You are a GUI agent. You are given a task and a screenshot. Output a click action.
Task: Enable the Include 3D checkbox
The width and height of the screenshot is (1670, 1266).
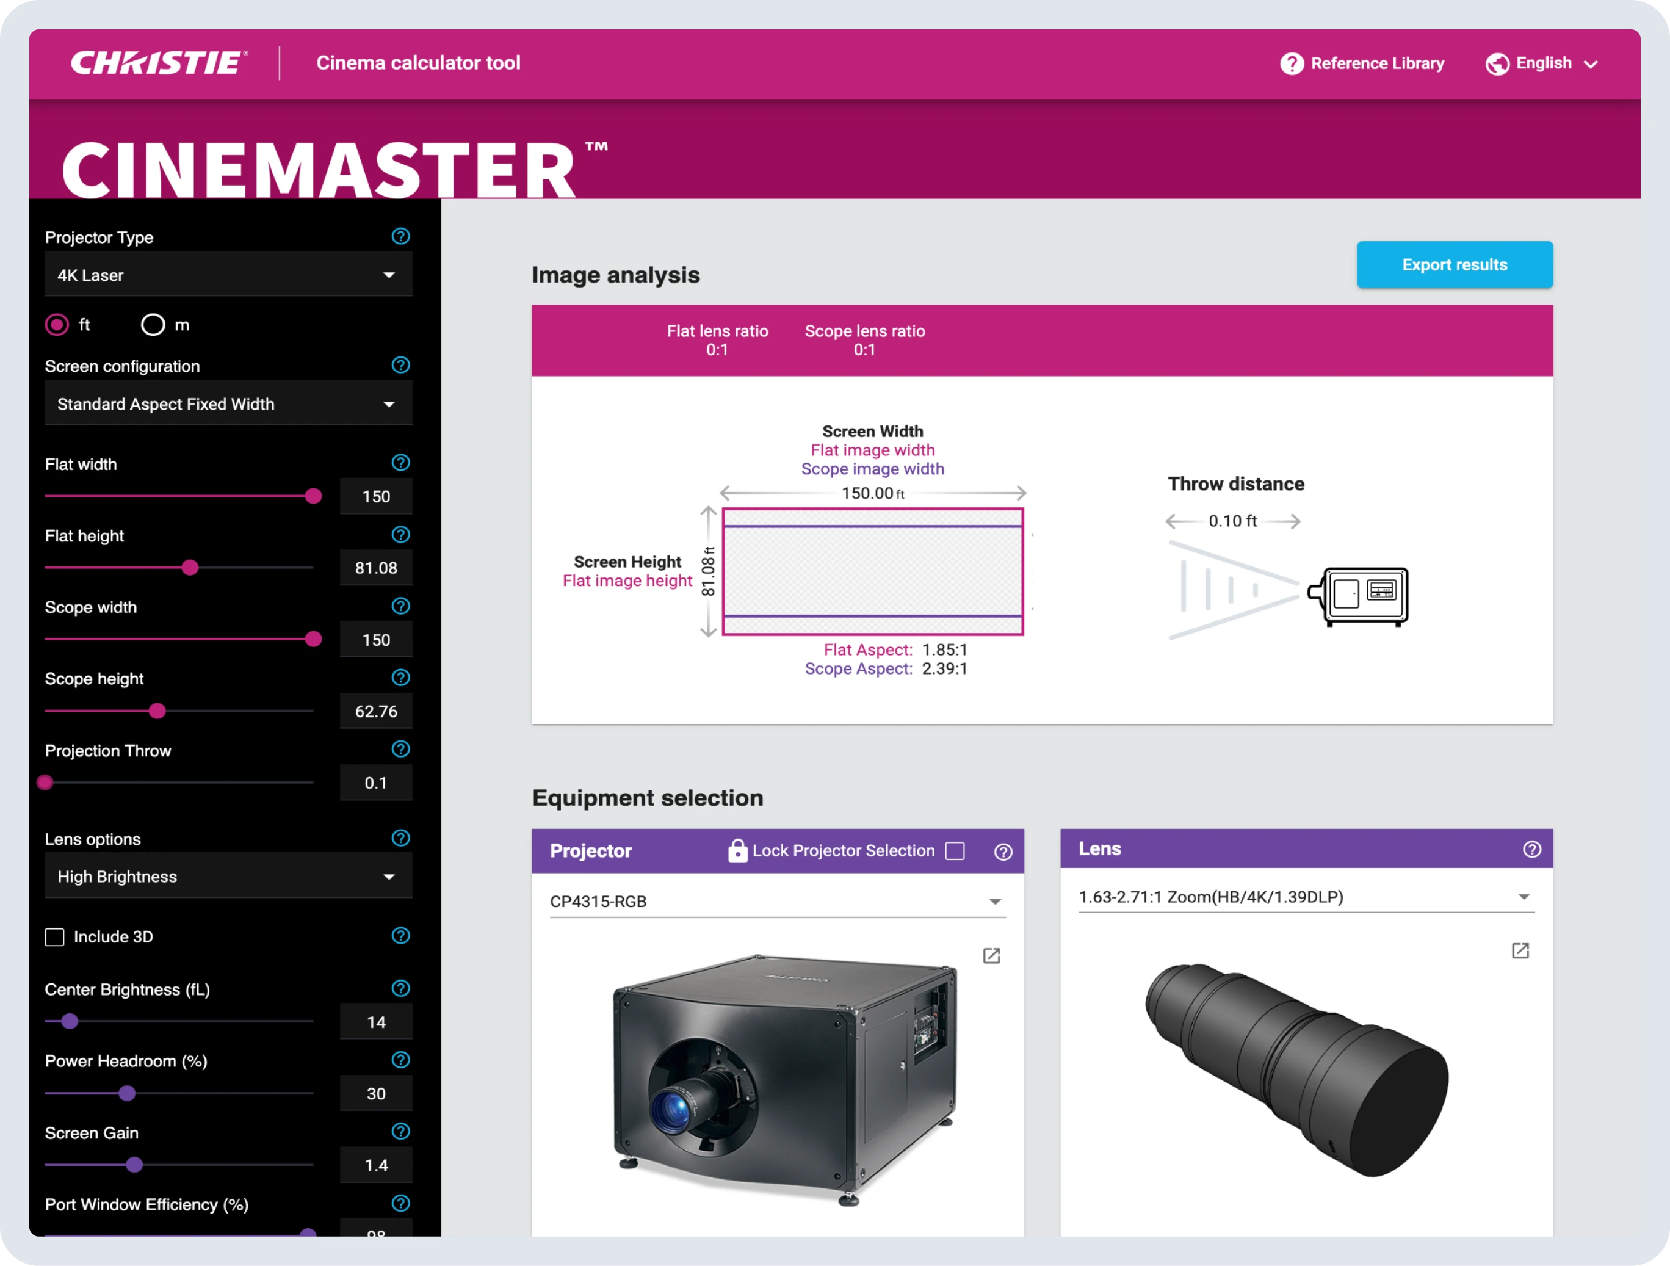pos(54,937)
